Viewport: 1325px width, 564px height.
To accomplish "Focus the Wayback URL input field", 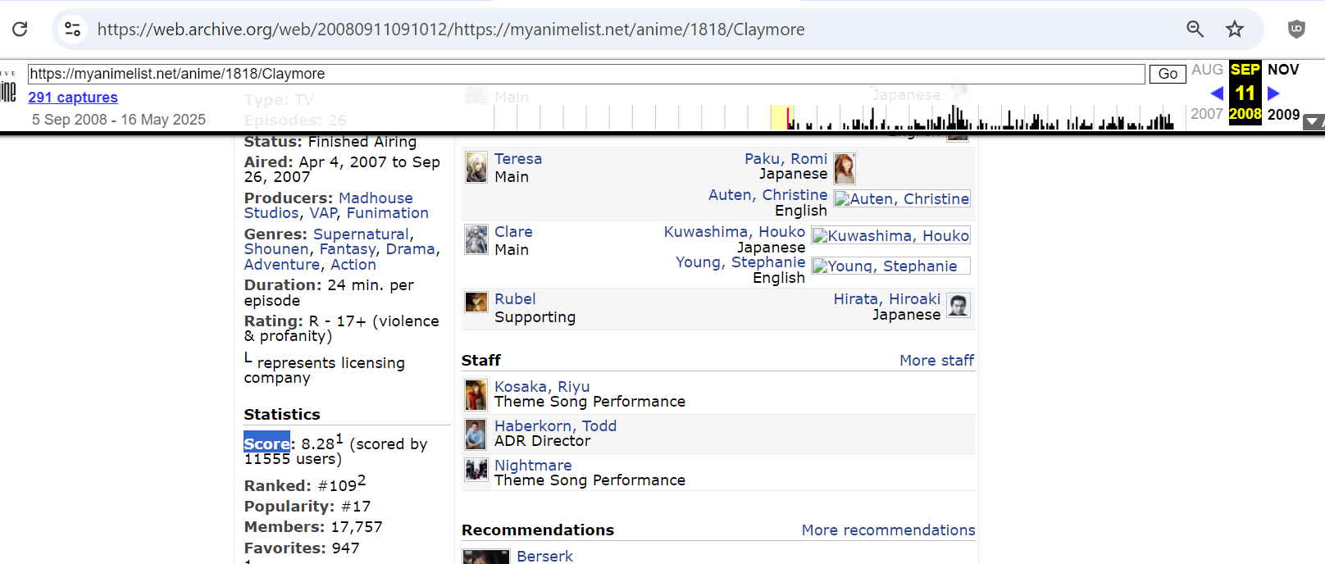I will click(x=586, y=74).
